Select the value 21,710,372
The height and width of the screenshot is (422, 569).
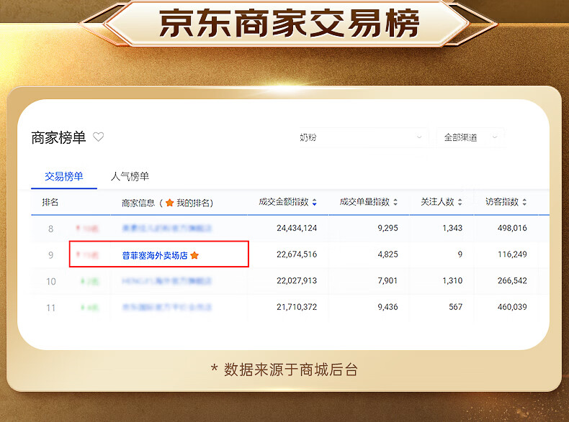point(297,307)
